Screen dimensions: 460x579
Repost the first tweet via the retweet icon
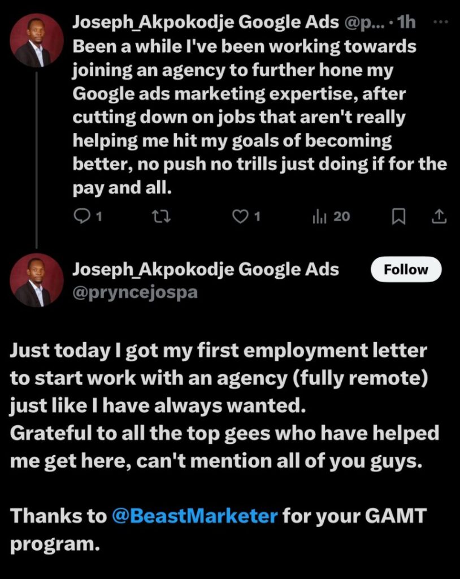162,217
